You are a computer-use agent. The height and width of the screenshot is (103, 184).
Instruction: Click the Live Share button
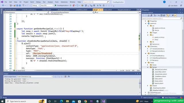tap(173, 6)
